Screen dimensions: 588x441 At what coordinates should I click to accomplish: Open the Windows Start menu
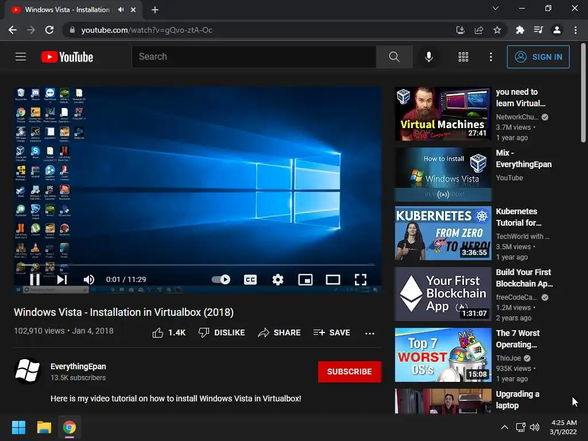[x=18, y=427]
